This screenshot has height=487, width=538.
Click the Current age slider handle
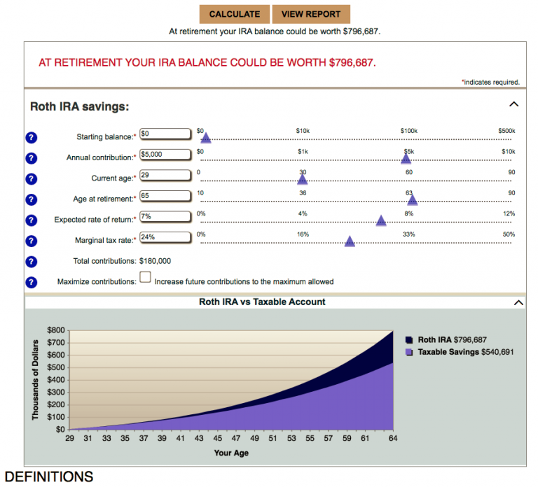pyautogui.click(x=303, y=179)
